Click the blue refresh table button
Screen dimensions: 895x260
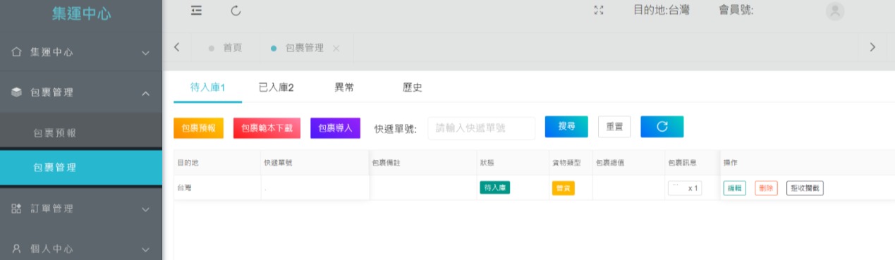(x=662, y=127)
